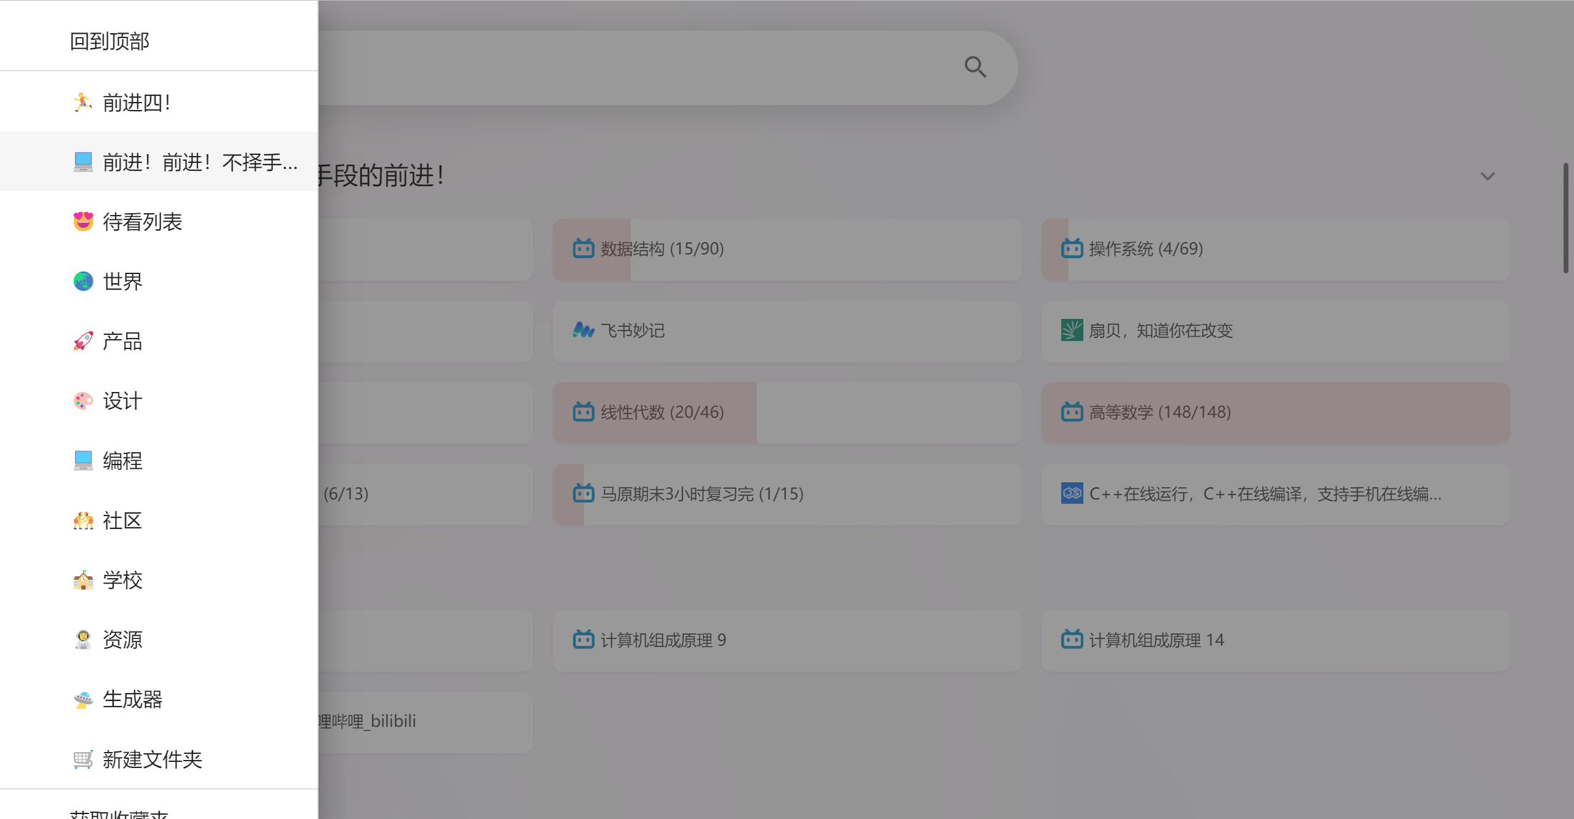Viewport: 1574px width, 819px height.
Task: Click the shopping cart icon by 新建文件夹
Action: pyautogui.click(x=83, y=759)
